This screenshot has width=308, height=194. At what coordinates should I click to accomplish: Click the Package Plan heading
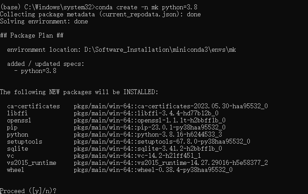click(x=32, y=35)
